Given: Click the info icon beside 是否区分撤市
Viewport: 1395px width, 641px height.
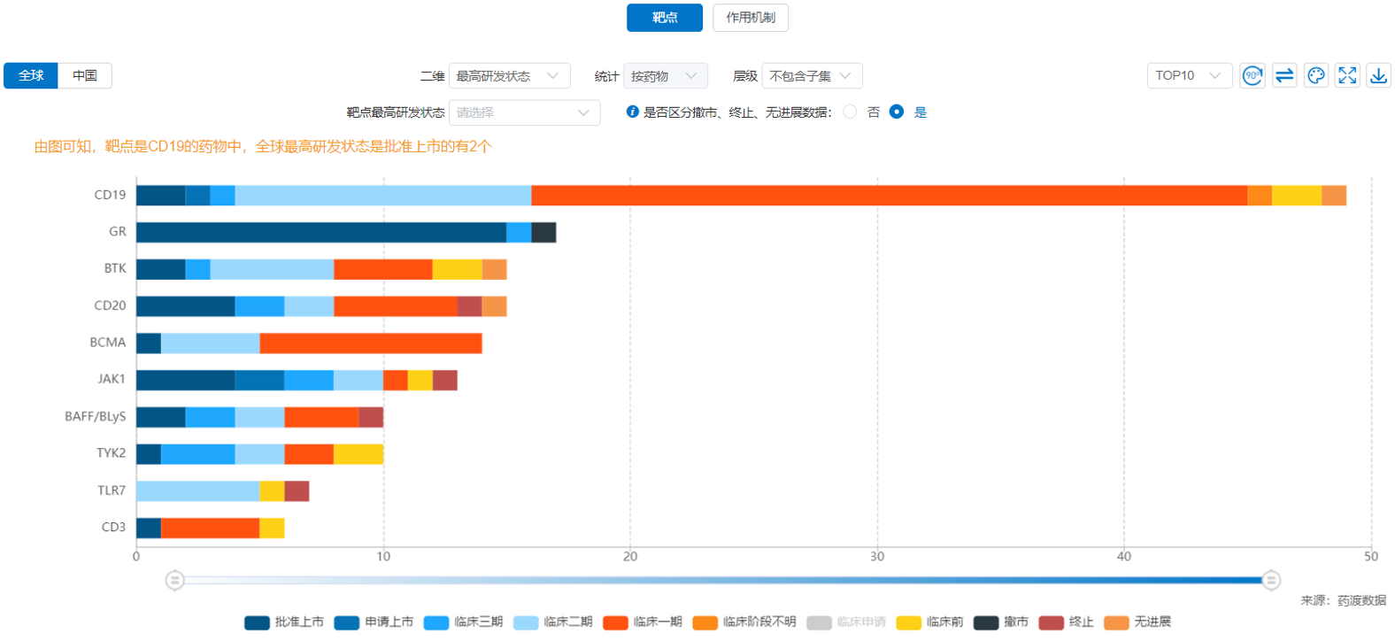Looking at the screenshot, I should [x=632, y=112].
